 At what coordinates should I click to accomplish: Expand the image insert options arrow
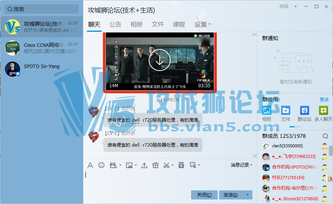coord(136,165)
